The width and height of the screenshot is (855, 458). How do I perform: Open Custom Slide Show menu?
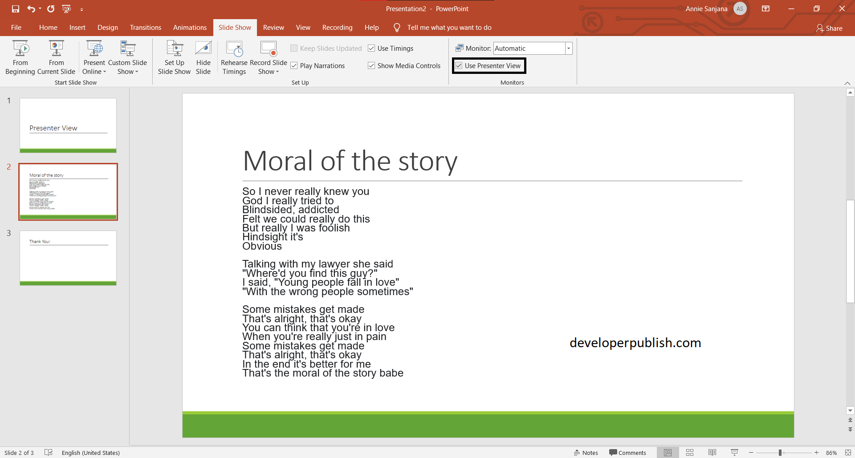128,57
